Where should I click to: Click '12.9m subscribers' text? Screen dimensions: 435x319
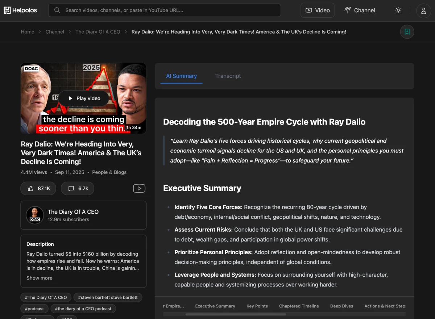point(68,219)
